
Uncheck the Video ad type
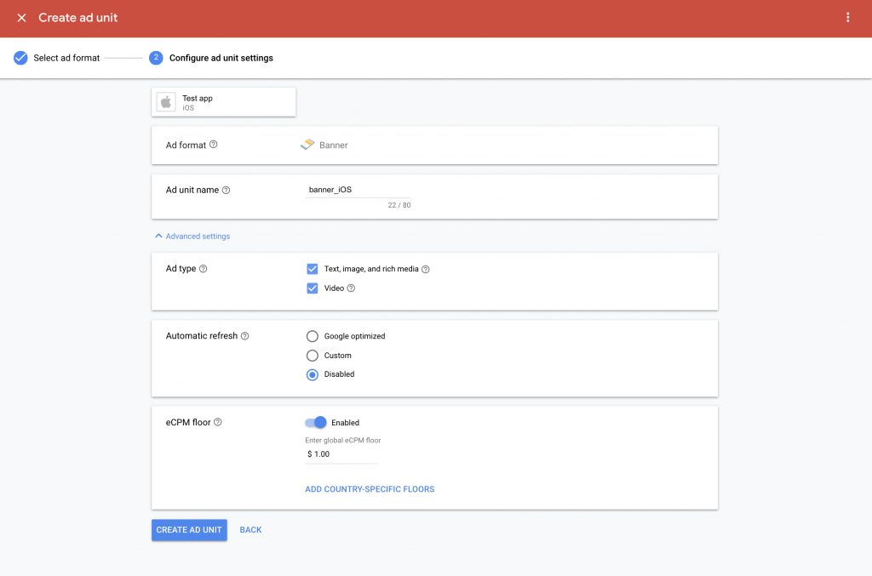313,288
